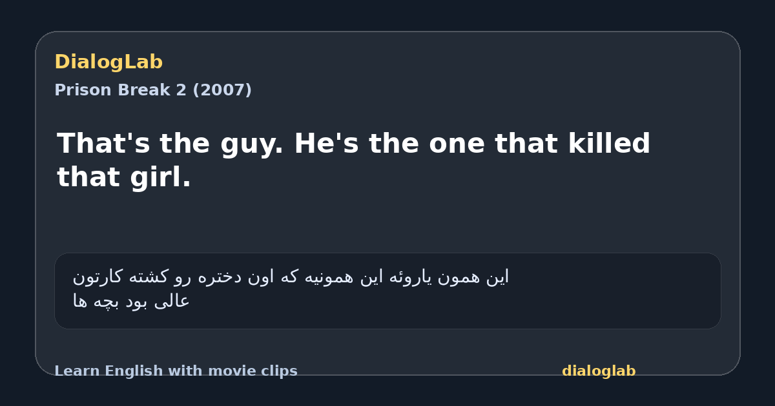Click the DialogLab brand title
Viewport: 775px width, 406px height.
[x=108, y=62]
